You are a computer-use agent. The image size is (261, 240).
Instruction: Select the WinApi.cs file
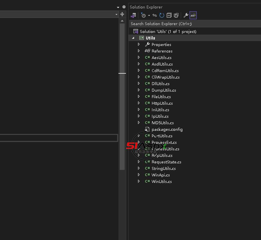coord(161,175)
